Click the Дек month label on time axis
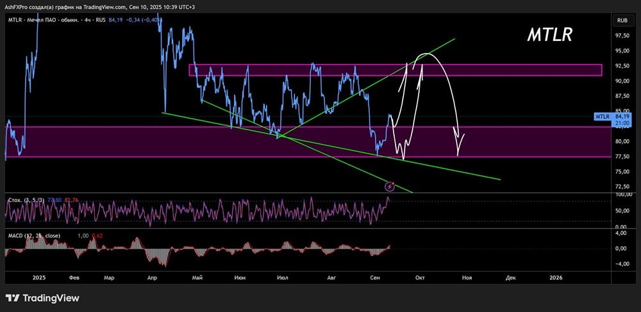Screen dimensions: 641x312 coord(510,277)
